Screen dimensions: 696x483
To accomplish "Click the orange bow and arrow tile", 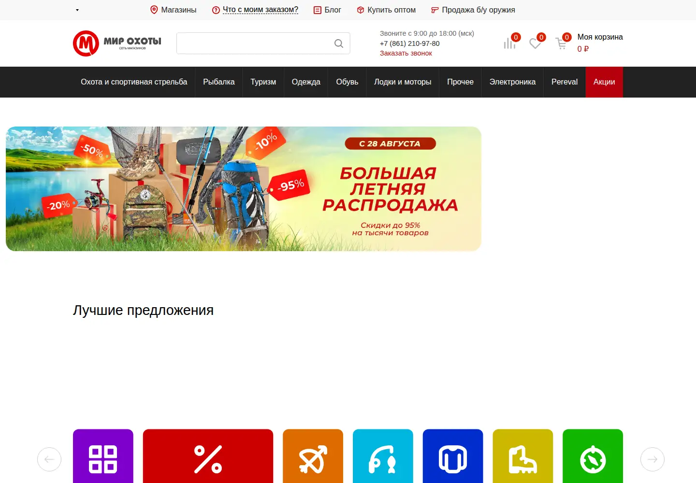I will pos(313,456).
